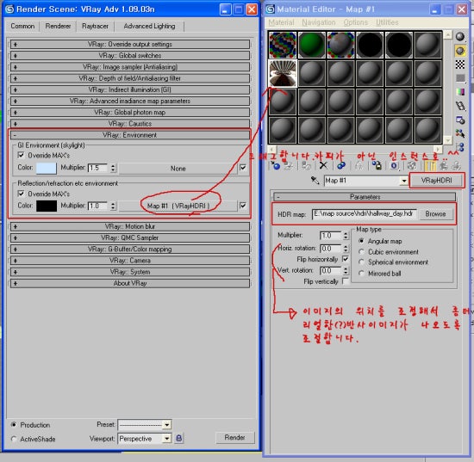The height and width of the screenshot is (462, 474).
Task: Expand the VRay Indirect illumination (GI) rollout
Action: pos(130,89)
